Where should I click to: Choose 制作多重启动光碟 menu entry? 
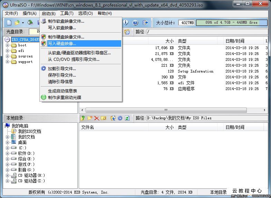[x=81, y=97]
